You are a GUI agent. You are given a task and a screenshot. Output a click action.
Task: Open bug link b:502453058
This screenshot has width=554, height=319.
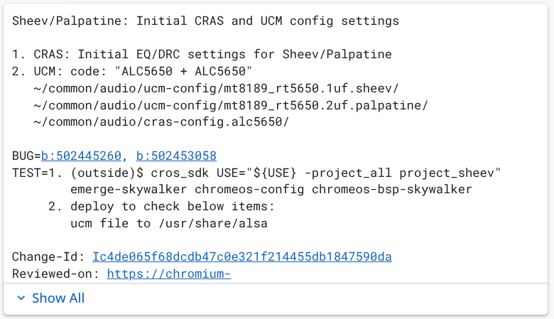[x=176, y=156]
